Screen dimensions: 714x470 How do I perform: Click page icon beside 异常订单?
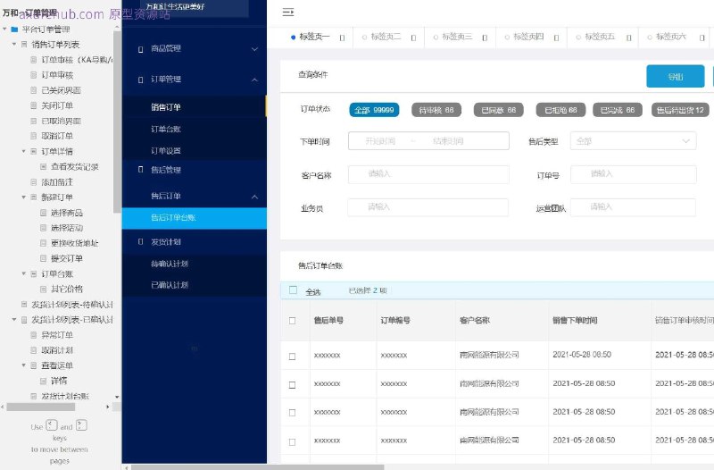(34, 335)
